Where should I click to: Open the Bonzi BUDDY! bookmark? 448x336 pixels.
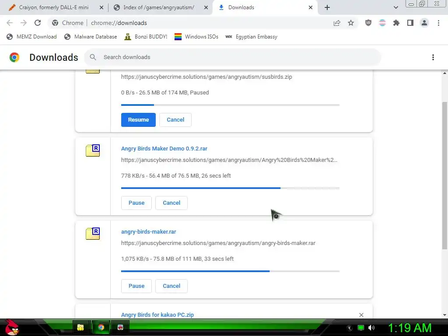(x=146, y=37)
